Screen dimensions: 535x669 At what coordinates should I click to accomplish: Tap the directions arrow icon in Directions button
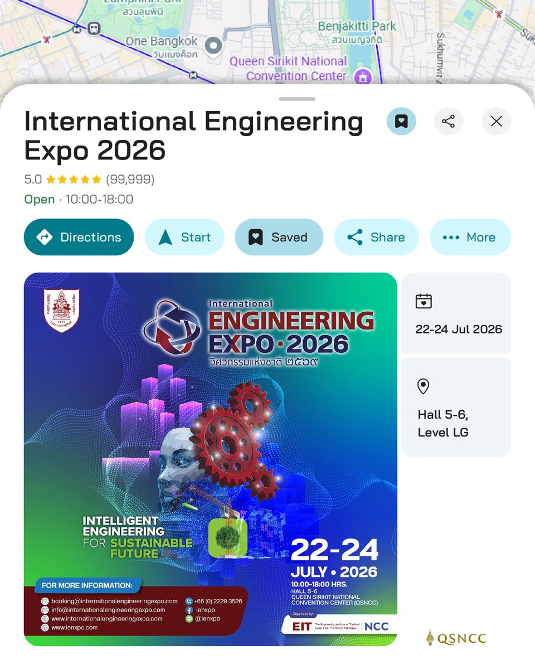pyautogui.click(x=43, y=237)
